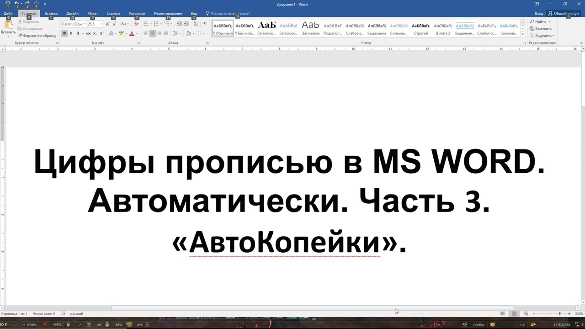Toggle Bold (Ж) formatting
Image resolution: width=585 pixels, height=329 pixels.
(64, 33)
